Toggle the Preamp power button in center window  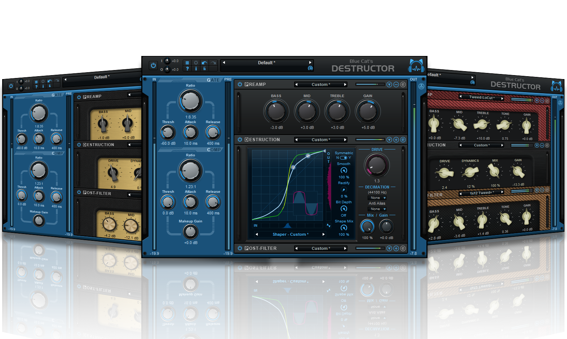tap(240, 84)
